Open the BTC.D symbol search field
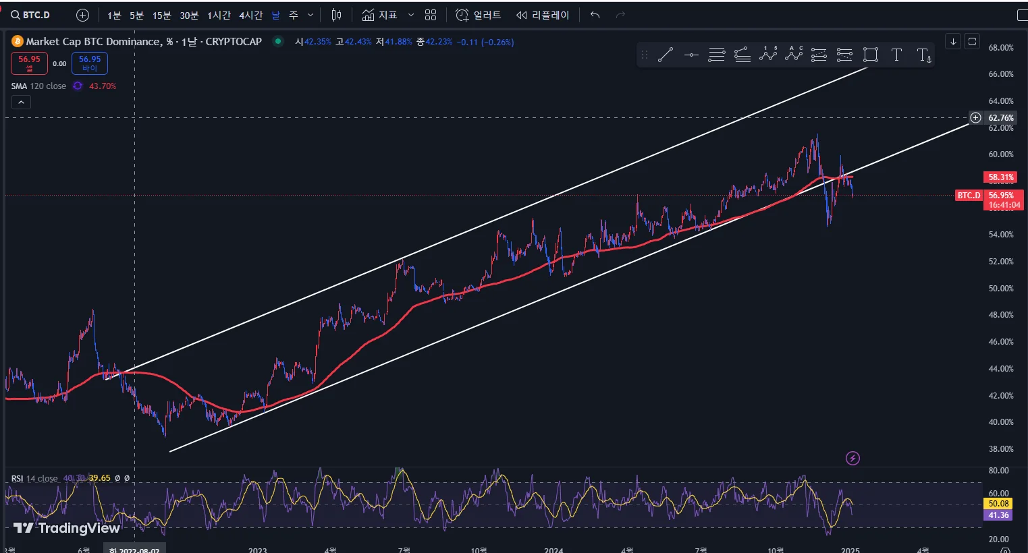1028x553 pixels. 31,15
